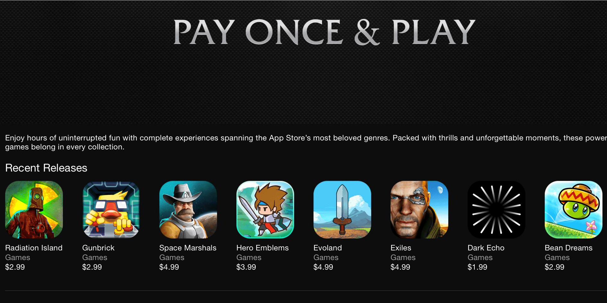Image resolution: width=607 pixels, height=303 pixels.
Task: Click the $1.99 price under Dark Echo
Action: (478, 267)
